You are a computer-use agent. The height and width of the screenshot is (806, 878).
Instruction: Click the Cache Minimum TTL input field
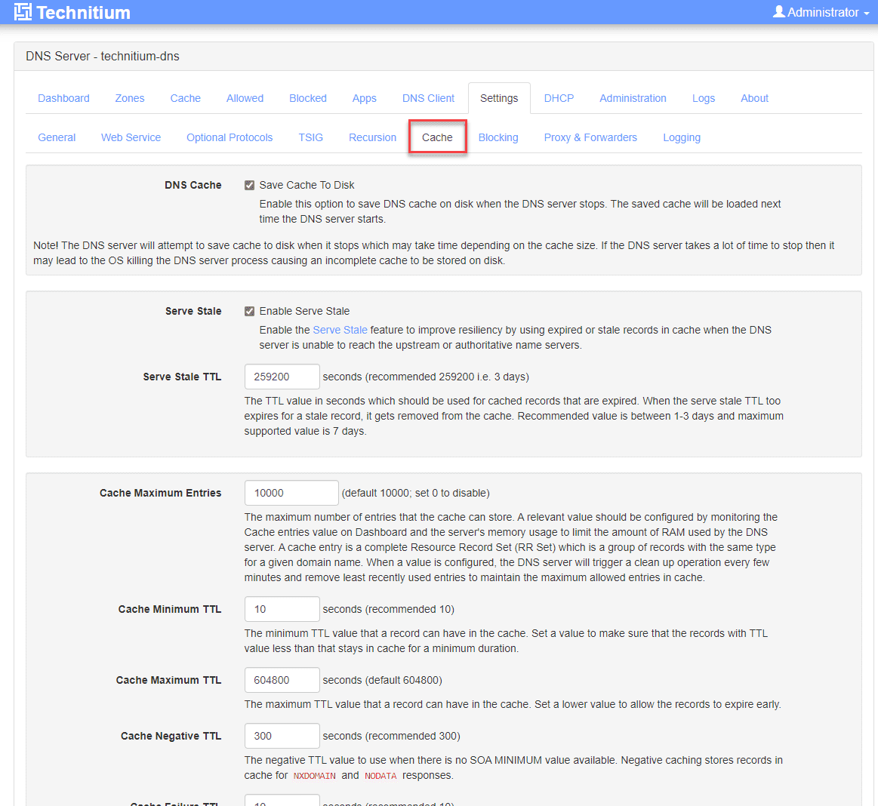coord(282,609)
